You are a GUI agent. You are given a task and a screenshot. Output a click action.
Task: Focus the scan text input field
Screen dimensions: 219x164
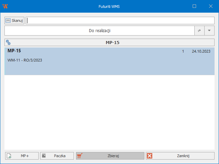120,20
